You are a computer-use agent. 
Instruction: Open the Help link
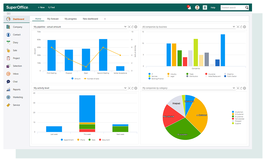click(x=213, y=8)
